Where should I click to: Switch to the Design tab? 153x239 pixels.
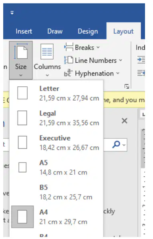click(88, 32)
